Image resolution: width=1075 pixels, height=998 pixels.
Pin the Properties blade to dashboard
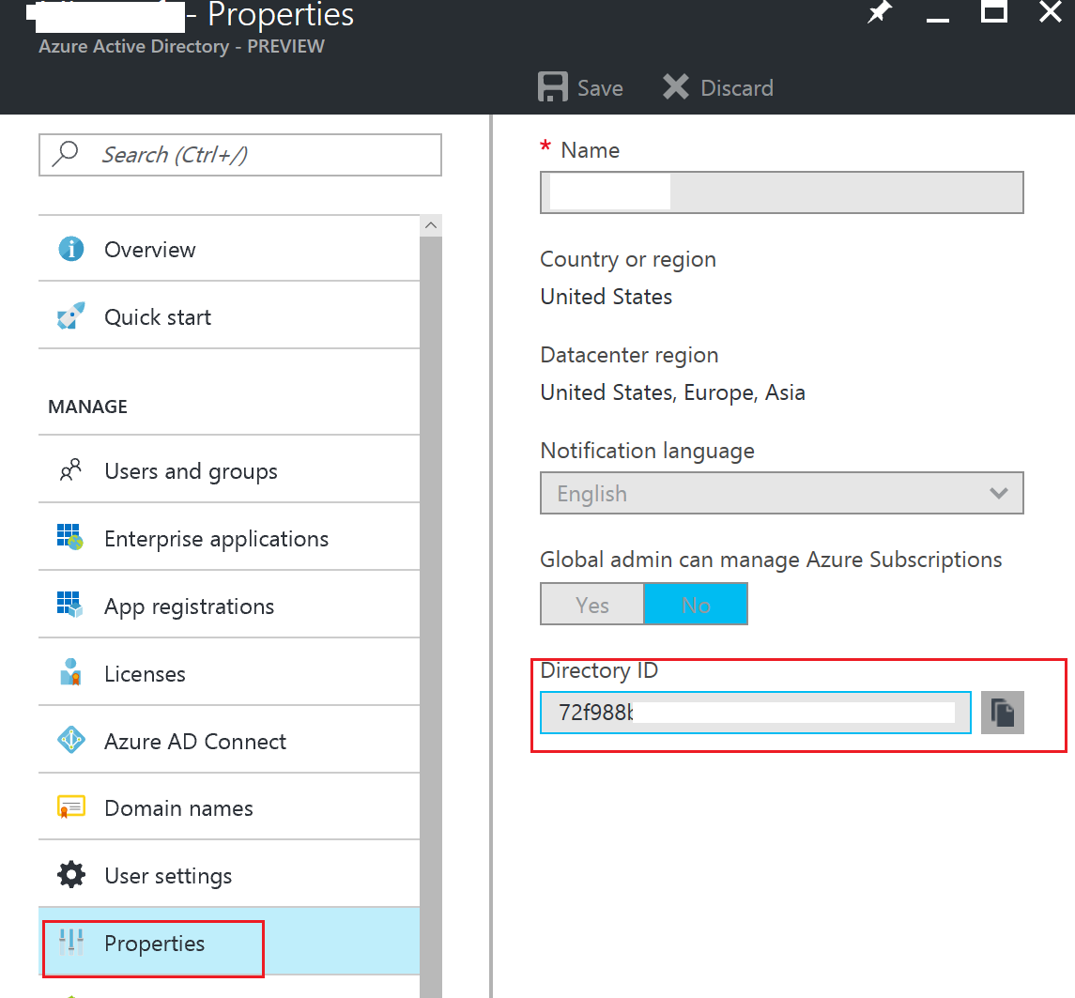pos(879,13)
